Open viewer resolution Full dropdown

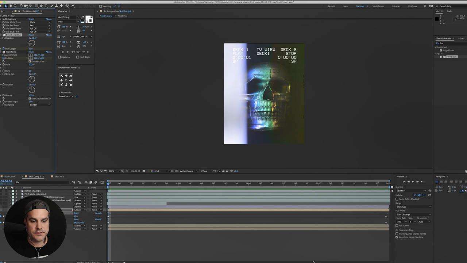(162, 171)
